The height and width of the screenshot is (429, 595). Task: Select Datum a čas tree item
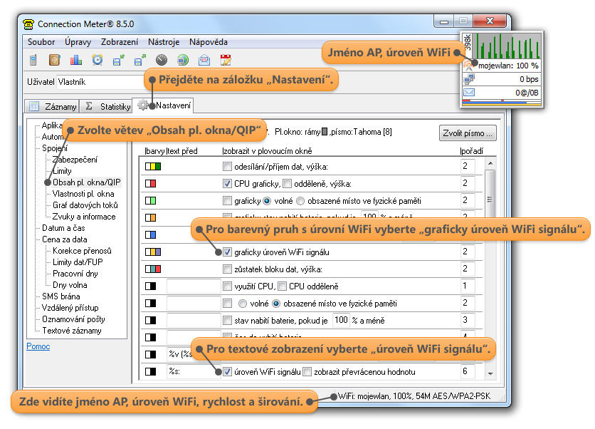pos(63,228)
